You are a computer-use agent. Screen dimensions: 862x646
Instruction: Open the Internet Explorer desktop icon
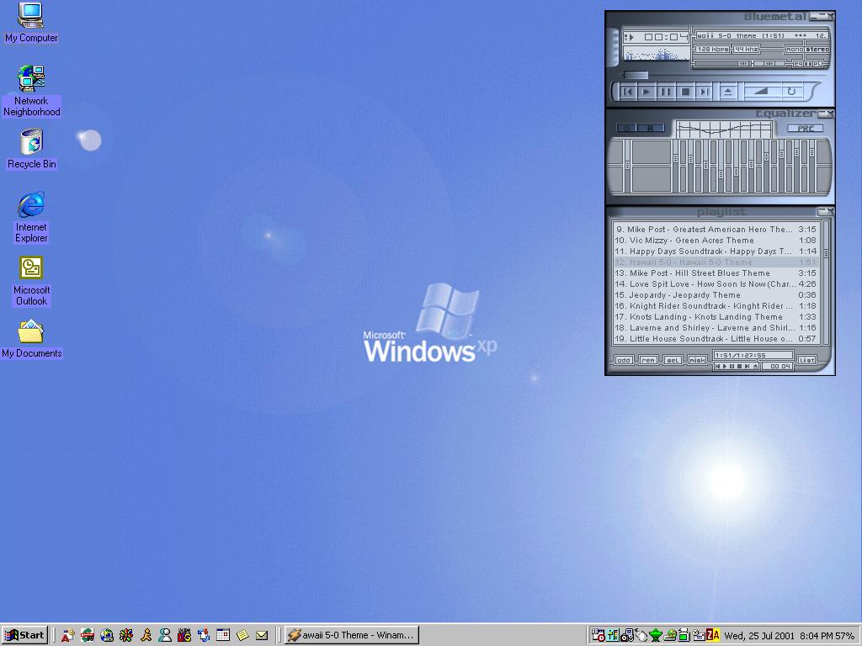31,204
